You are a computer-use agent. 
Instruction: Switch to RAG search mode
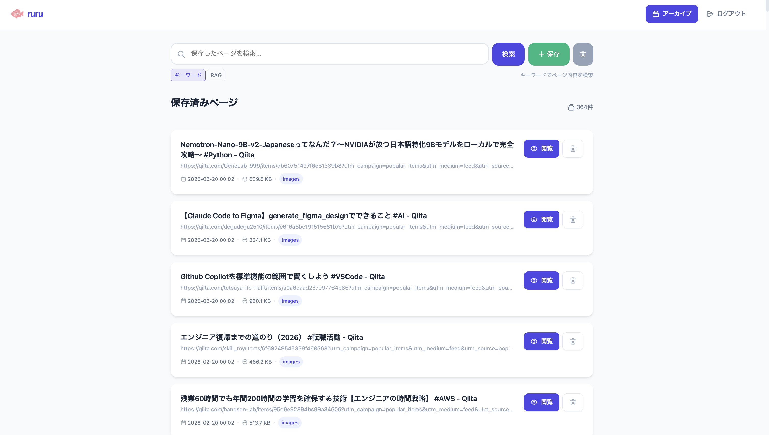tap(216, 75)
